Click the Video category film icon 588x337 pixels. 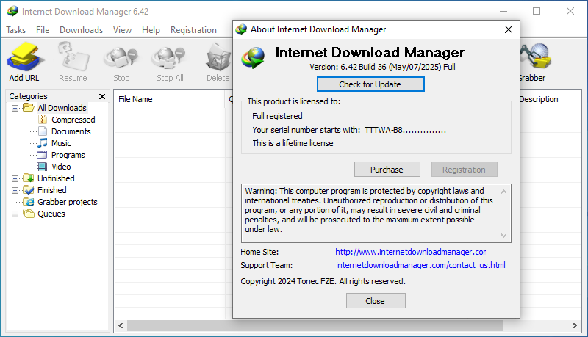coord(43,167)
